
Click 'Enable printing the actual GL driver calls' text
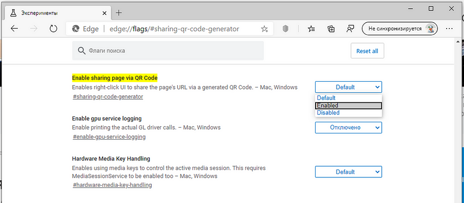pos(146,128)
